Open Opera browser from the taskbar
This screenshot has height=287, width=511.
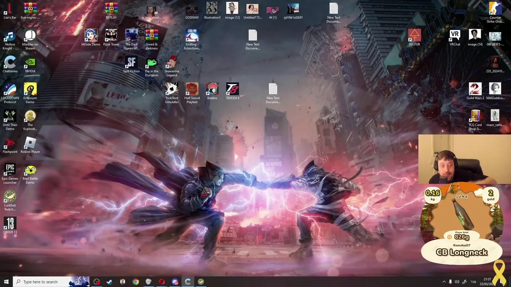click(x=162, y=281)
